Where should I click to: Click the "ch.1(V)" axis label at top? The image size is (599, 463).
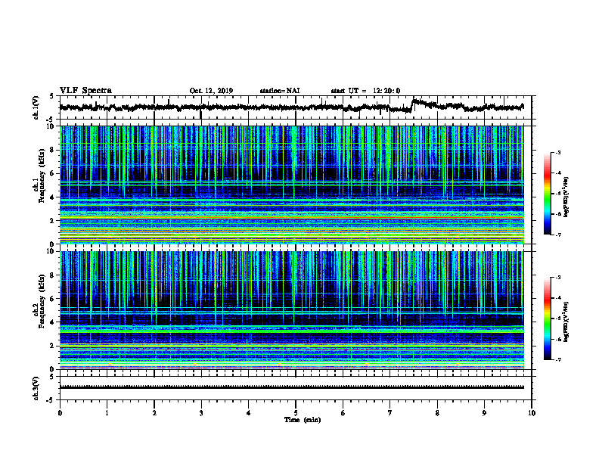(36, 107)
